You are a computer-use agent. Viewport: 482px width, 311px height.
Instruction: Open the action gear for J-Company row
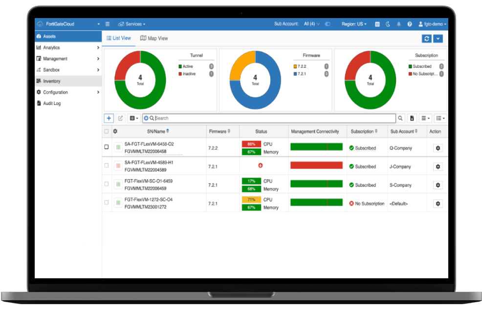(438, 166)
